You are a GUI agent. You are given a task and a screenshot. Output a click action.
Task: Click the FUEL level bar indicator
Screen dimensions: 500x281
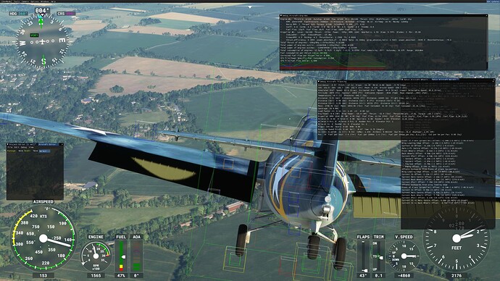point(121,256)
